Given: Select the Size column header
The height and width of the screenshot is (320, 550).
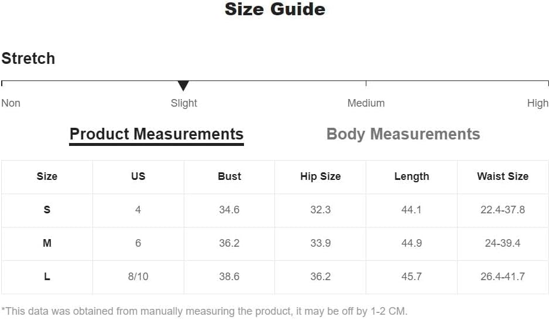Looking at the screenshot, I should tap(47, 176).
